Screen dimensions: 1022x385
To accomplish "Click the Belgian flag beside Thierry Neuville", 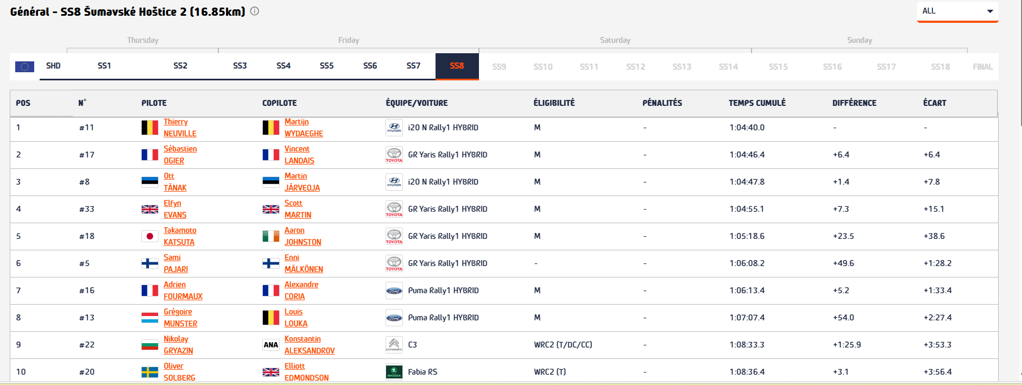I will point(150,128).
